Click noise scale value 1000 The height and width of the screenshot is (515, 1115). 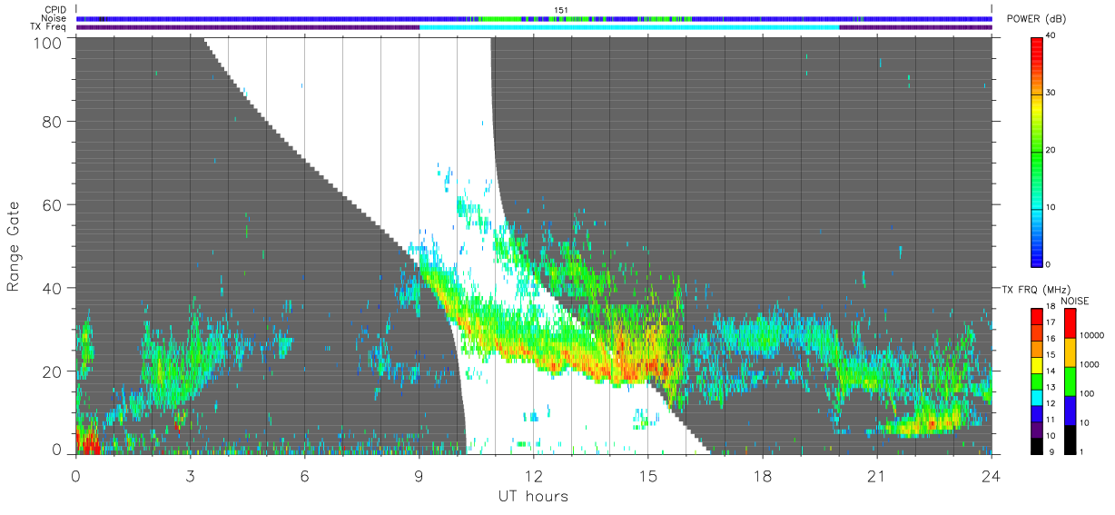coord(1088,364)
